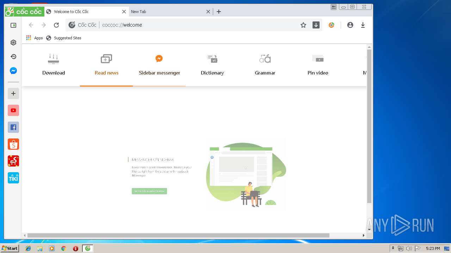The height and width of the screenshot is (253, 451).
Task: Open the user profile menu
Action: pos(350,25)
